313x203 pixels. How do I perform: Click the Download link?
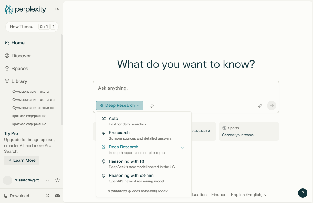[17, 196]
